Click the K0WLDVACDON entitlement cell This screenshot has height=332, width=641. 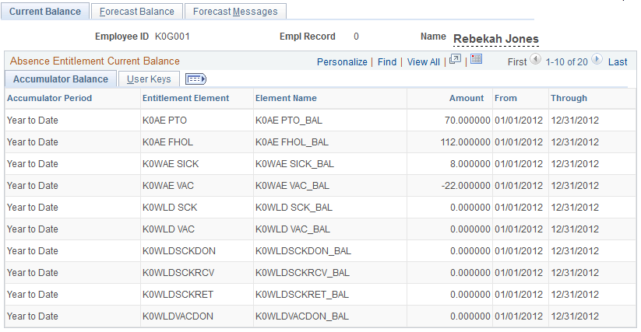point(178,316)
